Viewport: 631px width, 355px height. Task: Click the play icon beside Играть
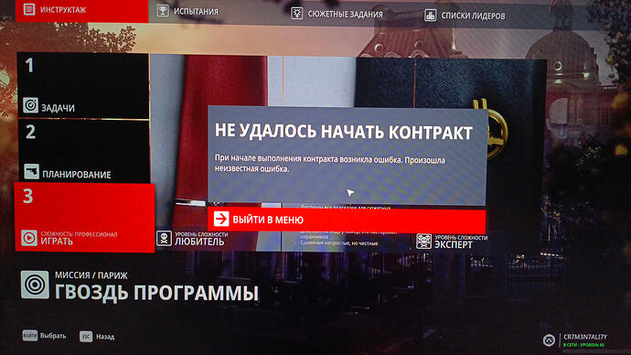click(x=29, y=238)
